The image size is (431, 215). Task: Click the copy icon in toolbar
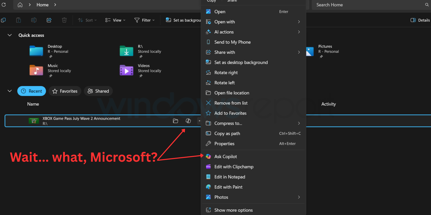pos(4,20)
